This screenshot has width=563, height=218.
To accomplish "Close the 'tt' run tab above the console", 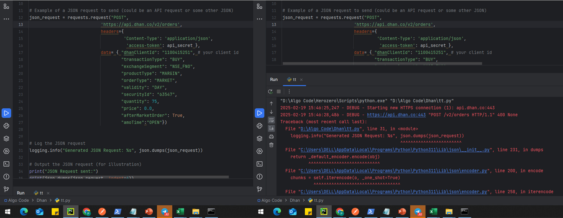I will 301,80.
